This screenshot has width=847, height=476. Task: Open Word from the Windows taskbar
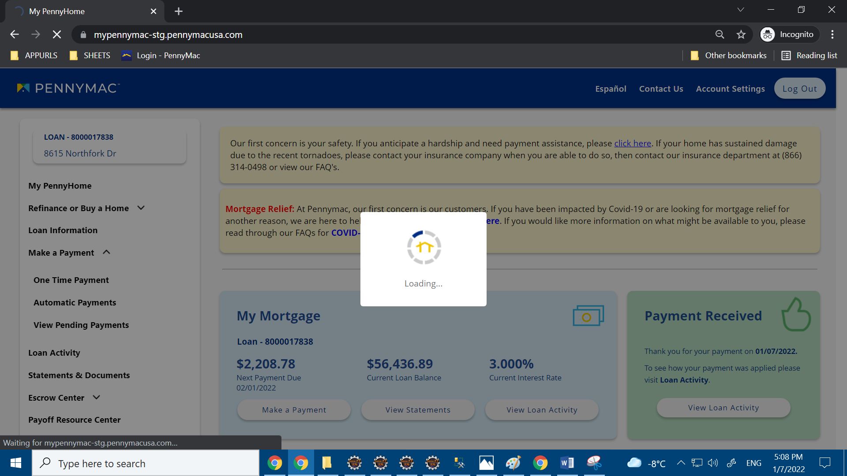pyautogui.click(x=567, y=463)
